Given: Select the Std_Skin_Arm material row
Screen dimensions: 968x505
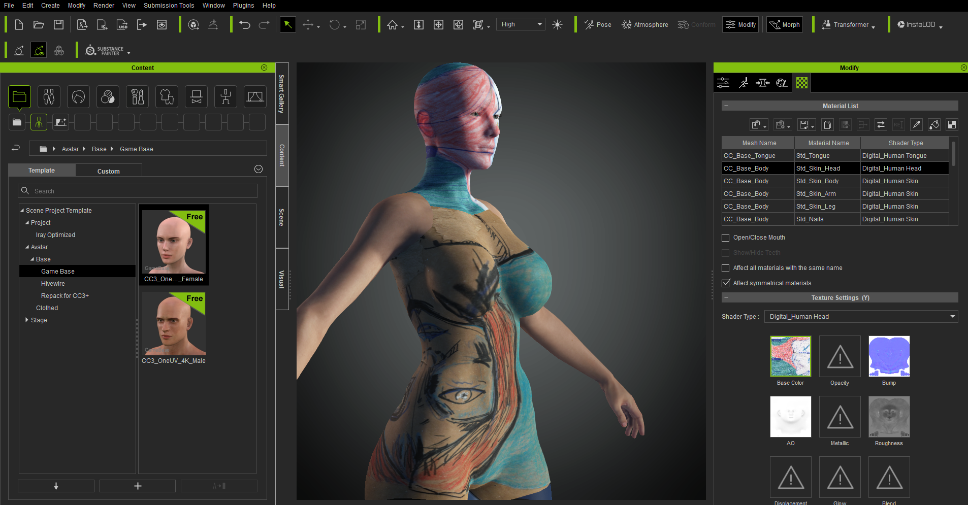Looking at the screenshot, I should click(x=835, y=194).
